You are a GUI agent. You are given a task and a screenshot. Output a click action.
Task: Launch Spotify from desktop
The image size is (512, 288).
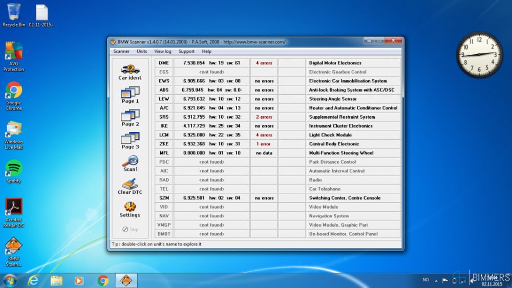13,171
